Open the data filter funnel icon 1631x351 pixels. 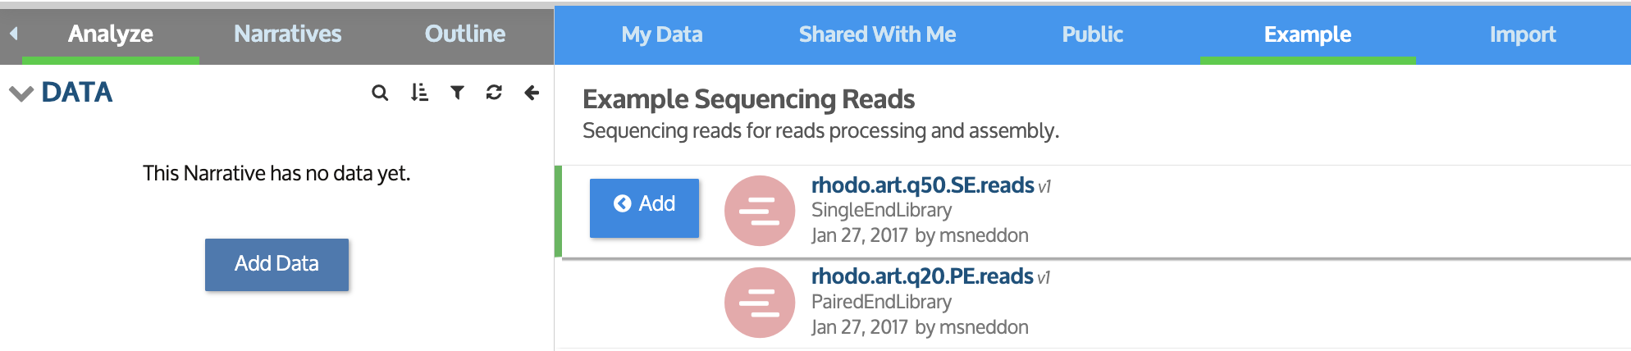coord(457,93)
